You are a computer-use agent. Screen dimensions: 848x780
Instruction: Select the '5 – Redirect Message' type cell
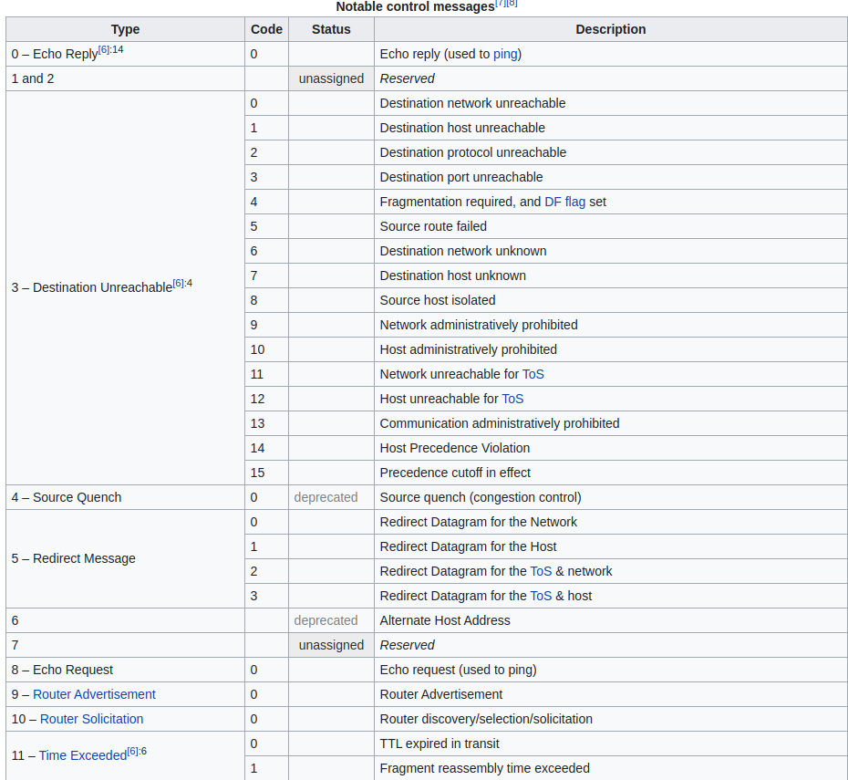click(126, 558)
